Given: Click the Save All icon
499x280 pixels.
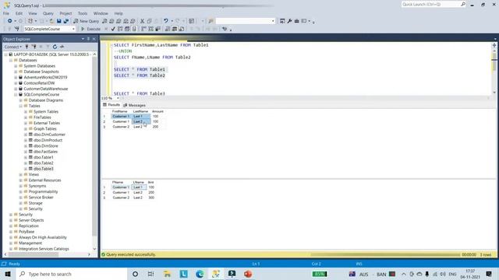Looking at the screenshot, I should 66,21.
